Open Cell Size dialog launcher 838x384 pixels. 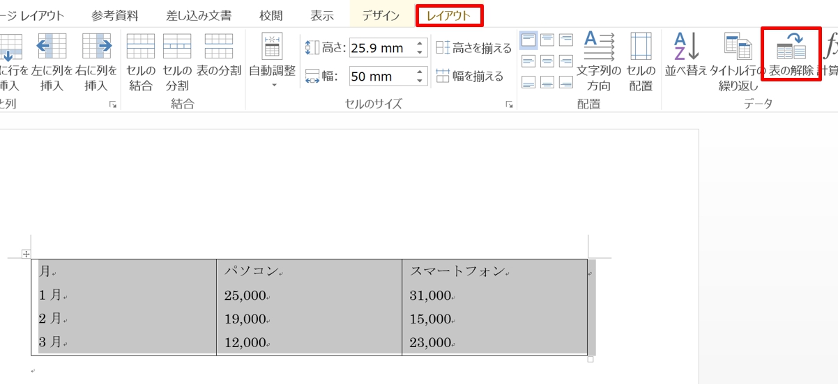[x=510, y=104]
